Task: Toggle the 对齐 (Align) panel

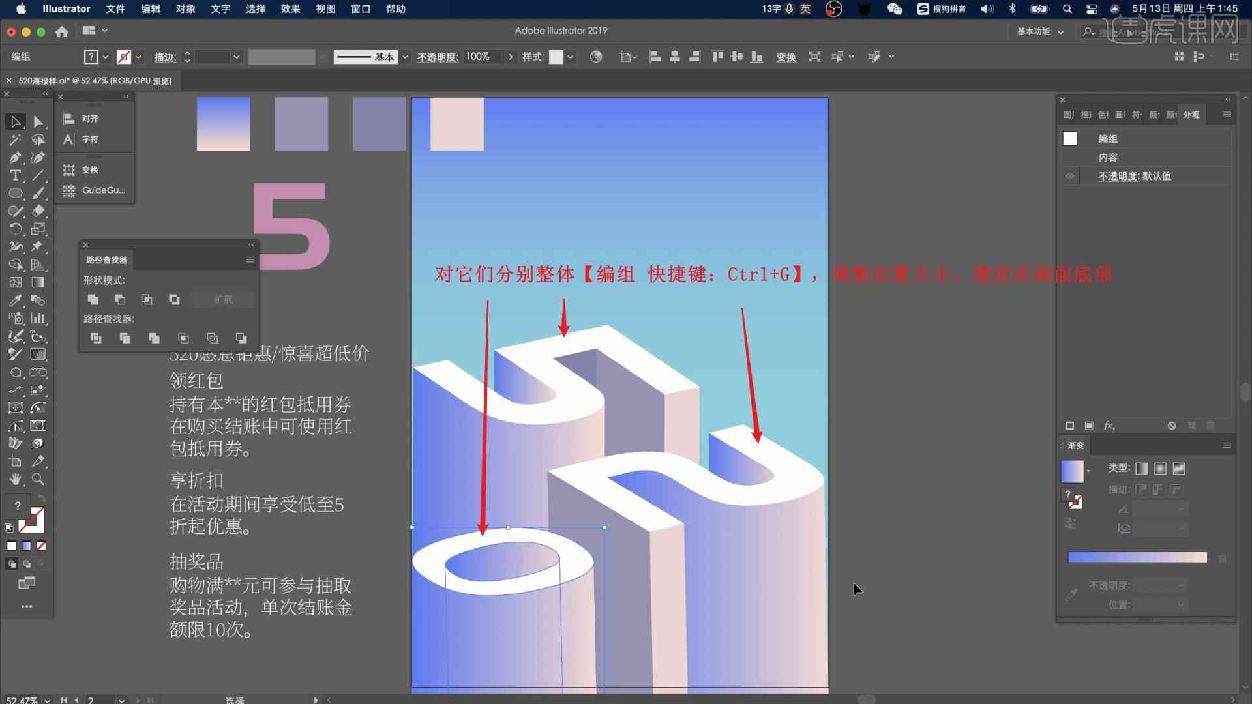Action: [x=90, y=118]
